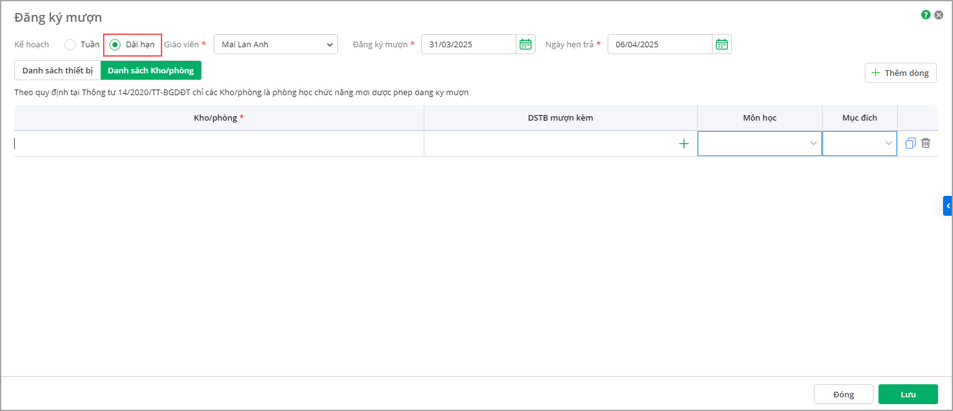Click the Thêm dòng button
This screenshot has width=953, height=411.
[900, 73]
